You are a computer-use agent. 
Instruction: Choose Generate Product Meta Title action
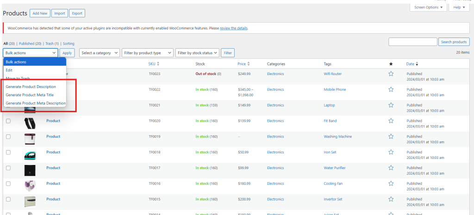[35, 95]
